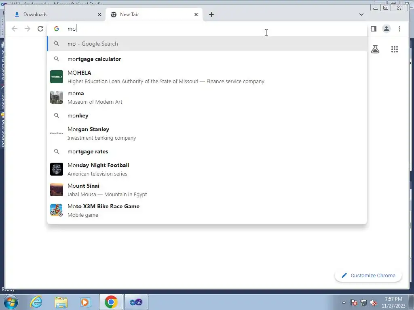The height and width of the screenshot is (310, 414).
Task: Click the browser back arrow
Action: tap(15, 29)
